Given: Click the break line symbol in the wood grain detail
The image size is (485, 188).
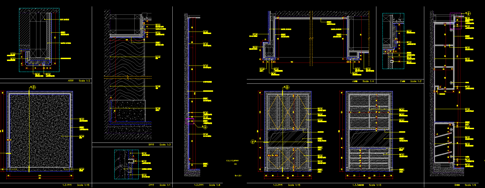Looking at the screenshot, I should click(x=128, y=78).
